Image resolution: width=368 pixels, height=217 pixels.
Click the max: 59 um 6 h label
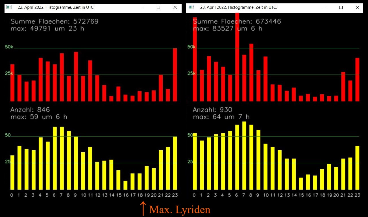pos(39,117)
